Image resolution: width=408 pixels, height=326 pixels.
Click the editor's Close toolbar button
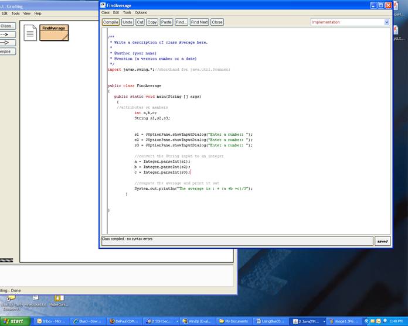(x=217, y=22)
